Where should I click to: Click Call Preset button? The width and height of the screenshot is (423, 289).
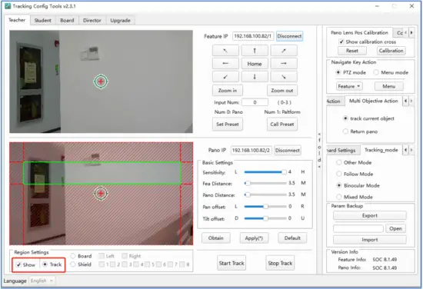point(282,125)
